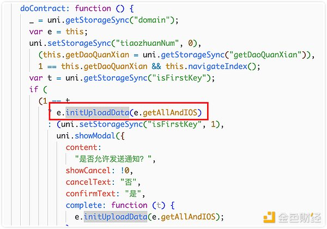Click the doContract function name
This screenshot has width=327, height=229.
pyautogui.click(x=43, y=9)
